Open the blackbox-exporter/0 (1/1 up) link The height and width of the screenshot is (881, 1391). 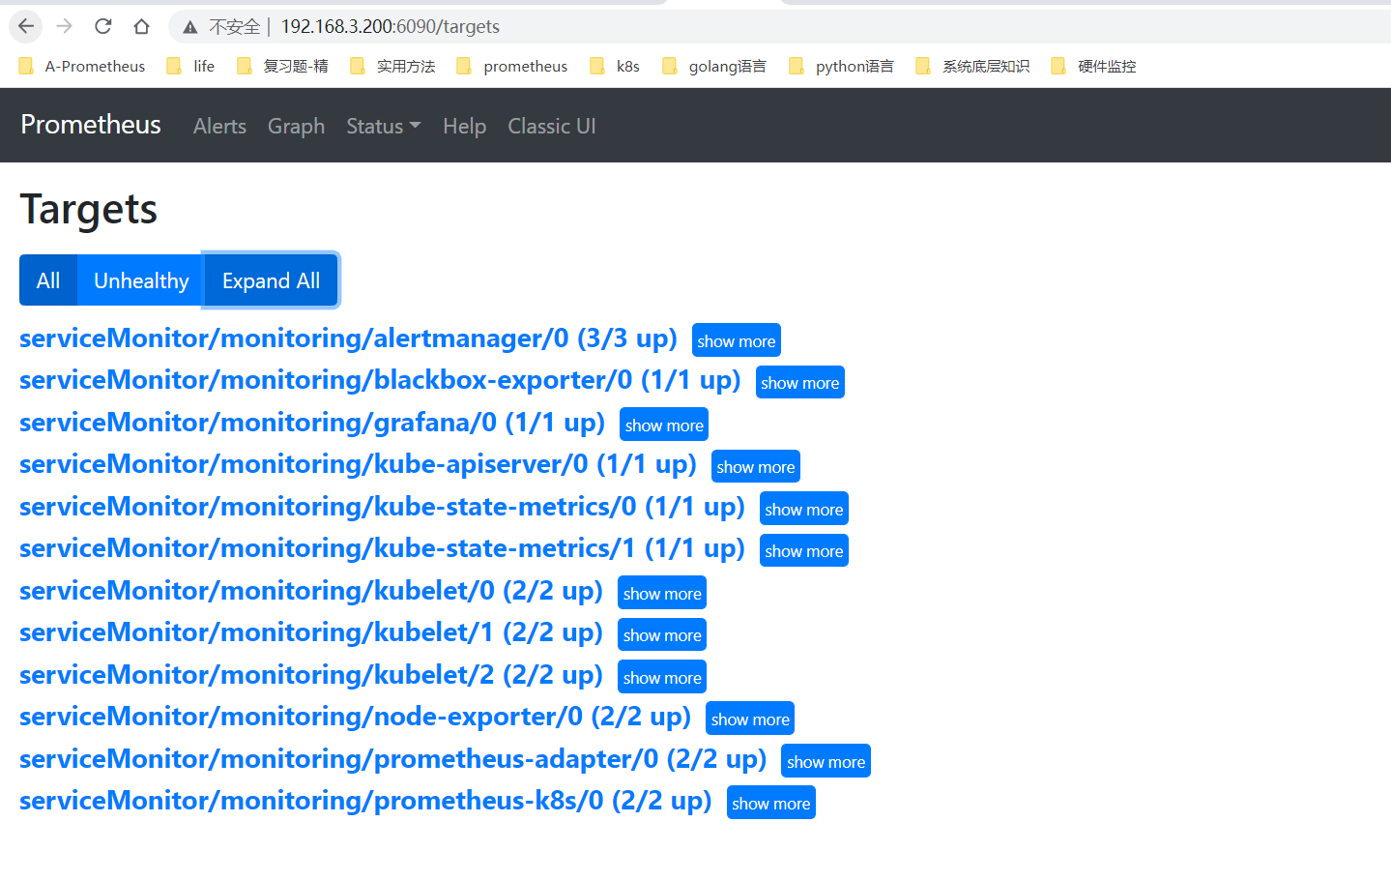click(380, 380)
